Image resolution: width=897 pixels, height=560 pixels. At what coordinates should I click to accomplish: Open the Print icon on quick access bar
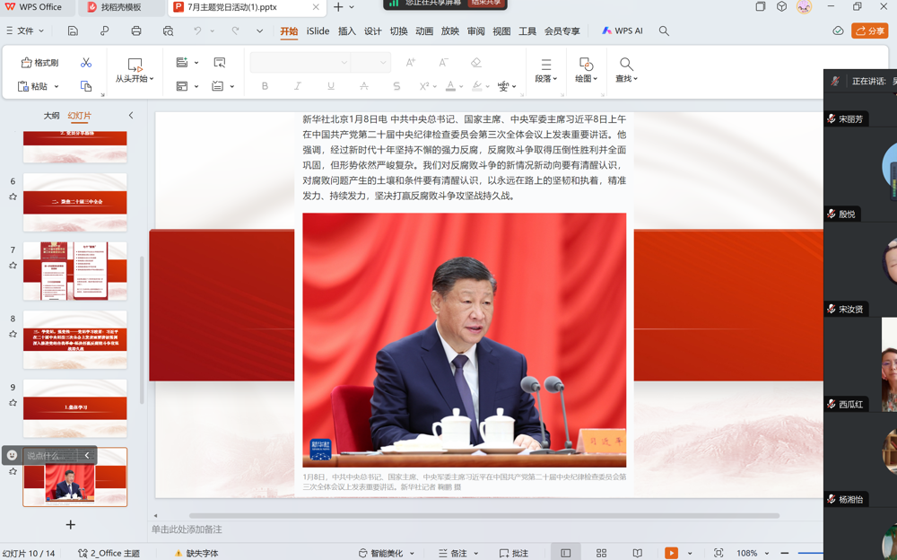[x=135, y=30]
